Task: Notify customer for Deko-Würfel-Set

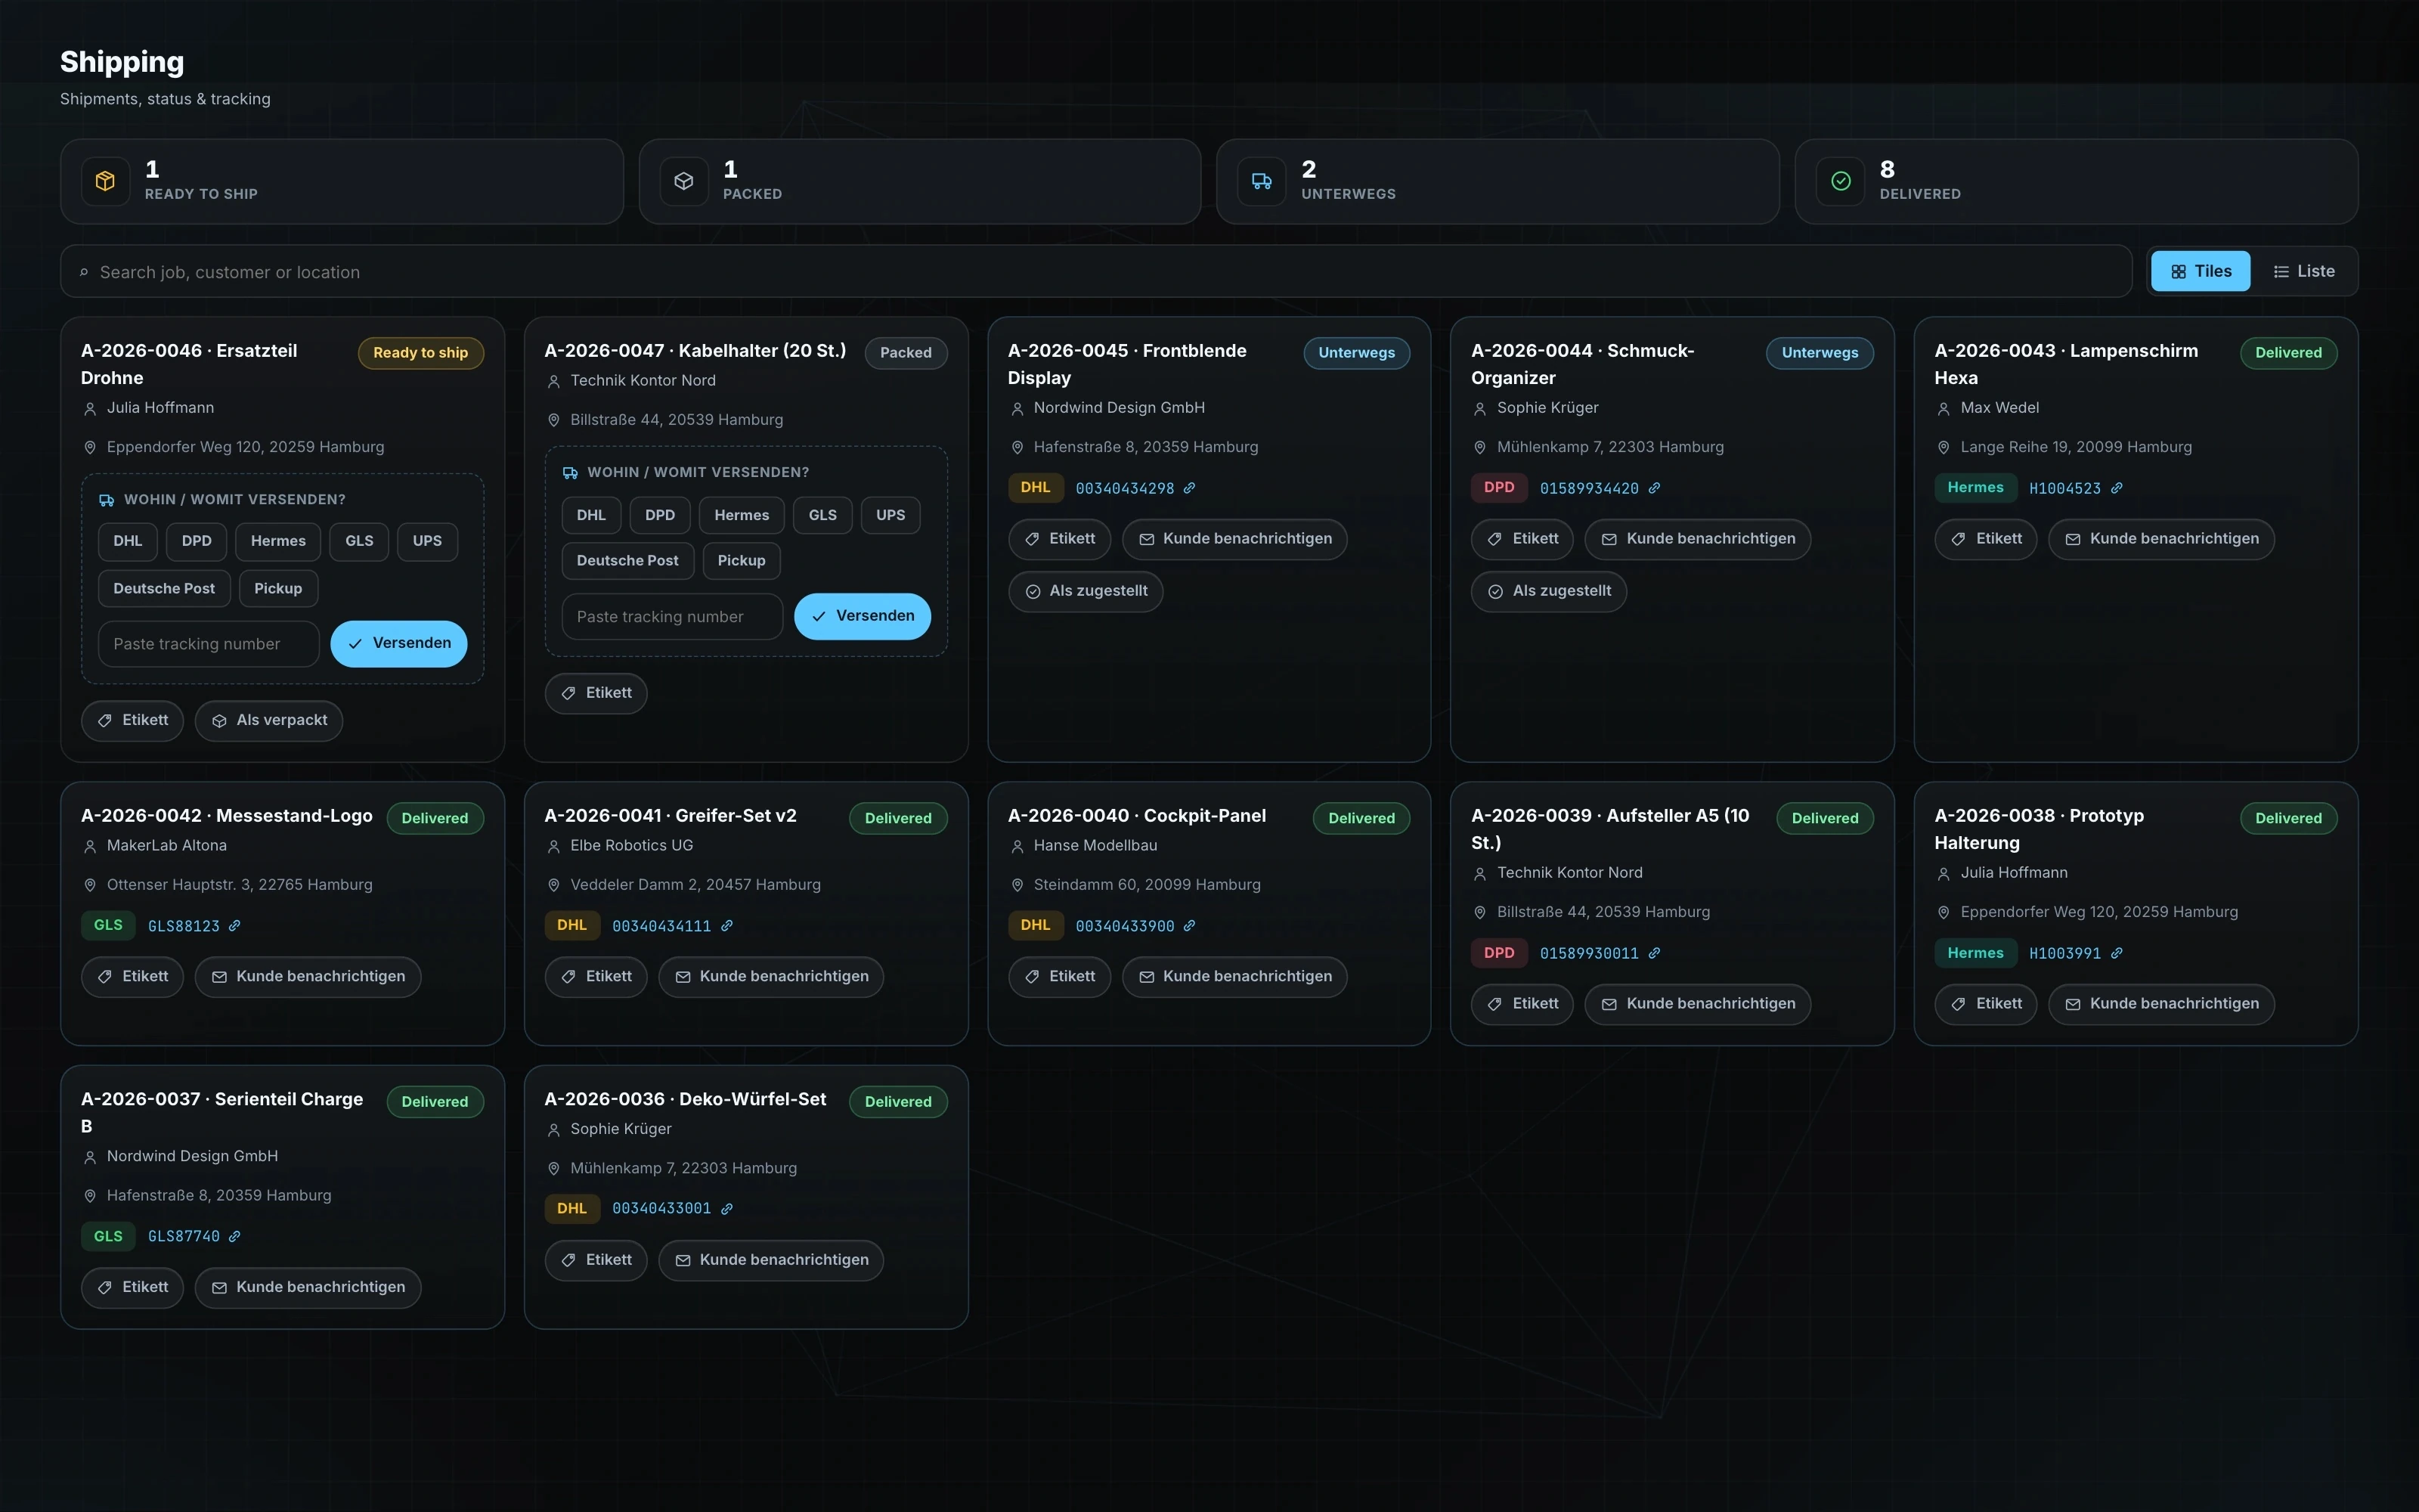Action: pyautogui.click(x=771, y=1260)
